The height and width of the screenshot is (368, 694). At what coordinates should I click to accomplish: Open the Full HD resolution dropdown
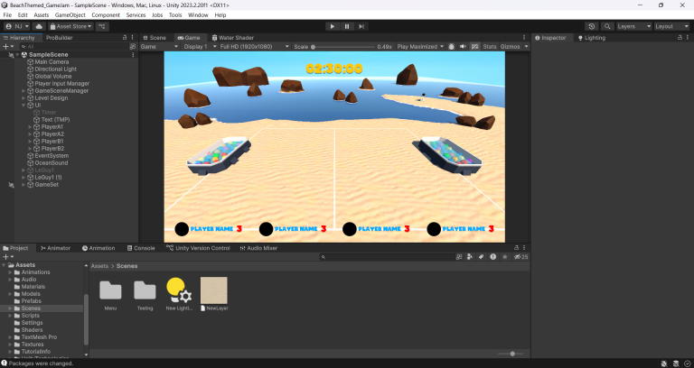[255, 46]
